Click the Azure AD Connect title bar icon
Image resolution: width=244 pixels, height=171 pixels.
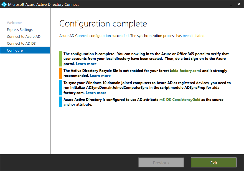(x=4, y=4)
